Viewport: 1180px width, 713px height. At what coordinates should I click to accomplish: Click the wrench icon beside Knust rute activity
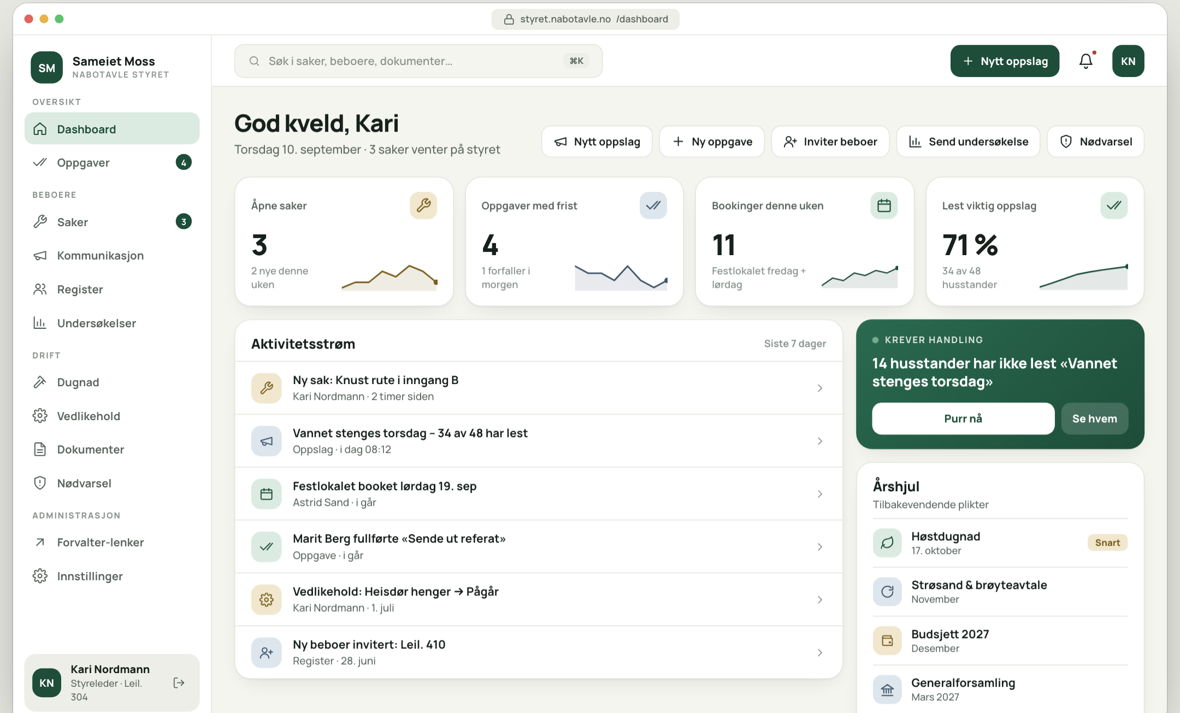pyautogui.click(x=267, y=388)
